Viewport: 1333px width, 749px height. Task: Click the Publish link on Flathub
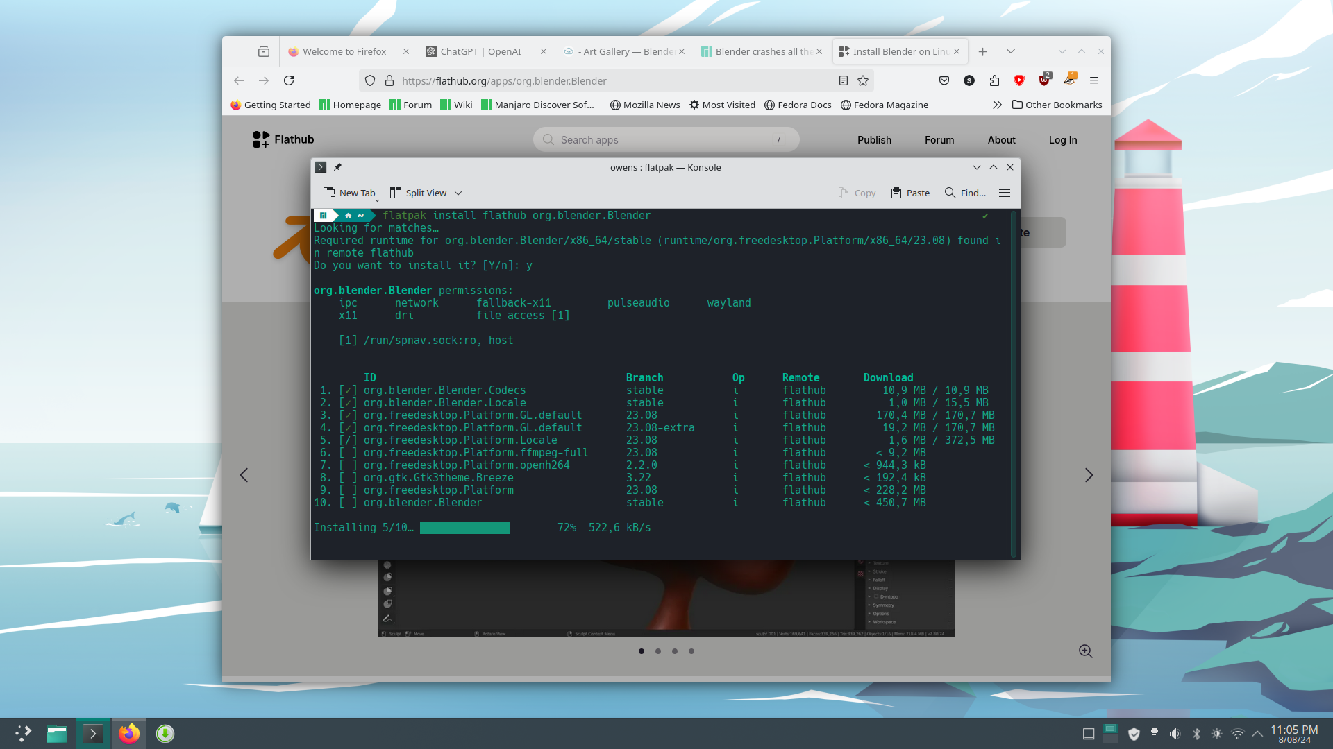tap(874, 140)
